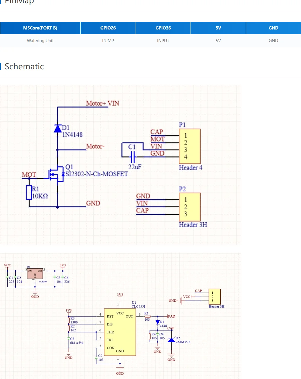The image size is (301, 379).
Task: Click the SI2302-N-Ch-MOSFET label
Action: [97, 174]
